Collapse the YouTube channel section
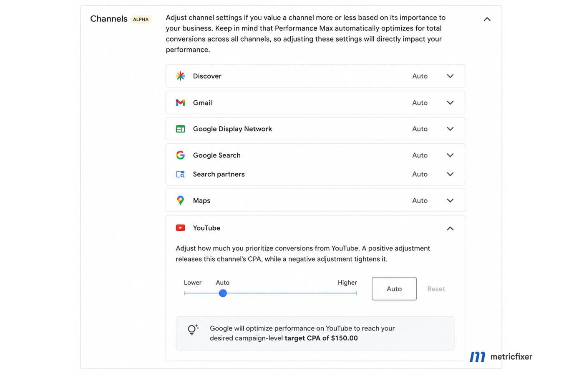The width and height of the screenshot is (584, 375). pos(450,228)
